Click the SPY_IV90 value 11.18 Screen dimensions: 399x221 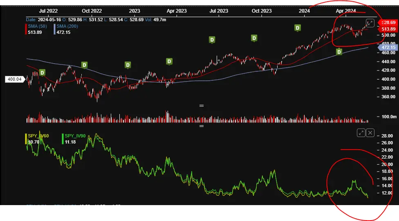pyautogui.click(x=70, y=142)
